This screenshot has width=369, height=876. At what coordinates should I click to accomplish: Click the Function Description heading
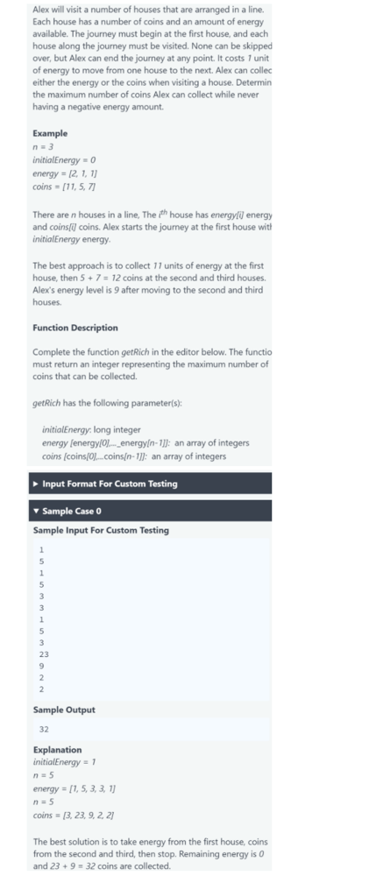point(75,328)
